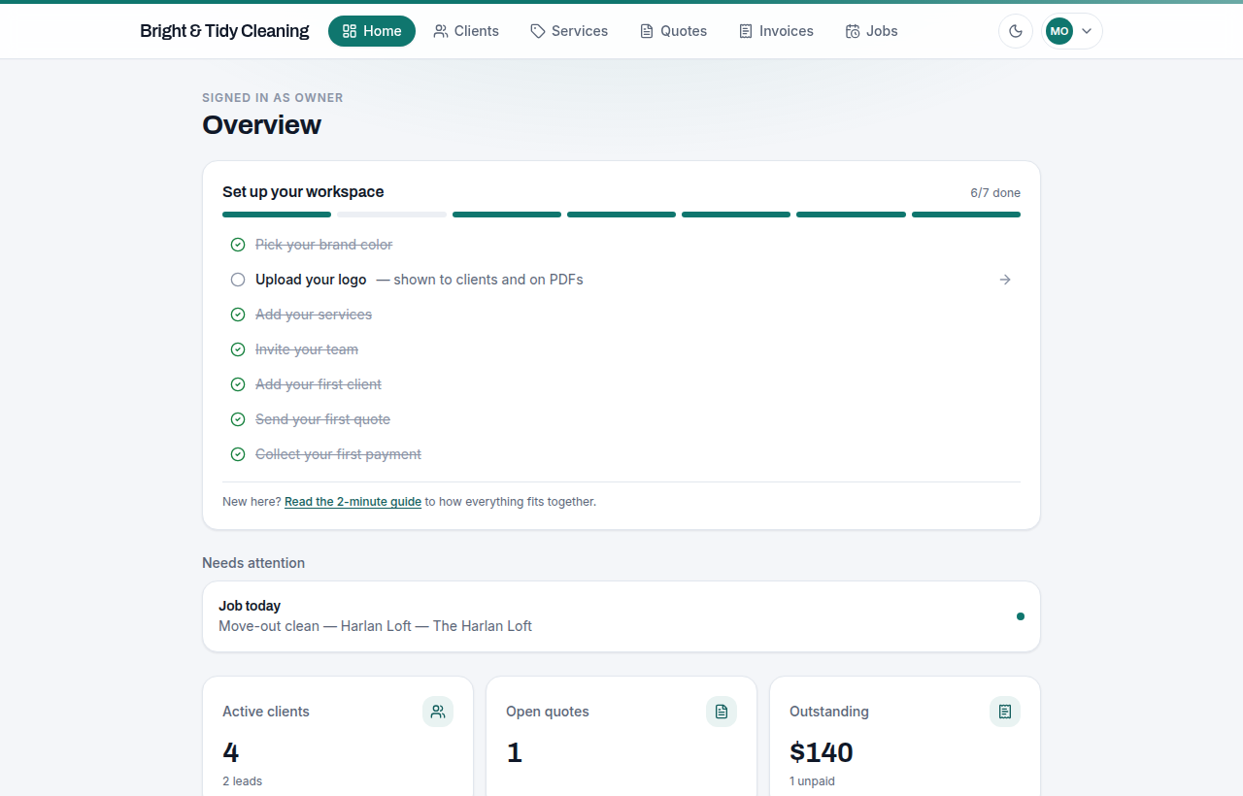Open the Active clients card

pyautogui.click(x=338, y=738)
